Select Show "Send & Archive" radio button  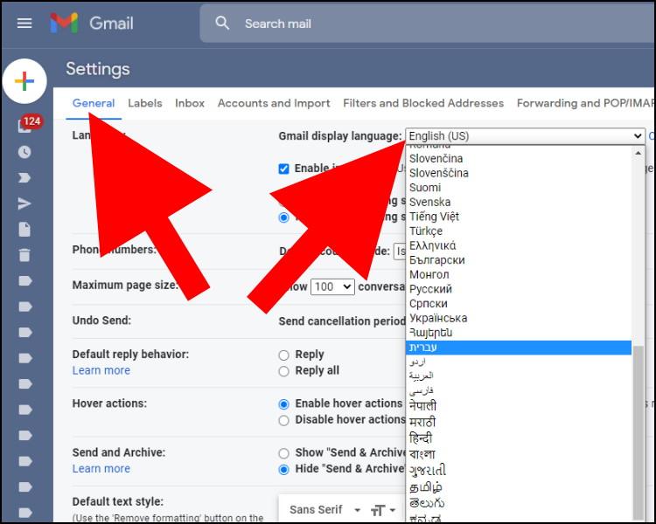point(283,453)
